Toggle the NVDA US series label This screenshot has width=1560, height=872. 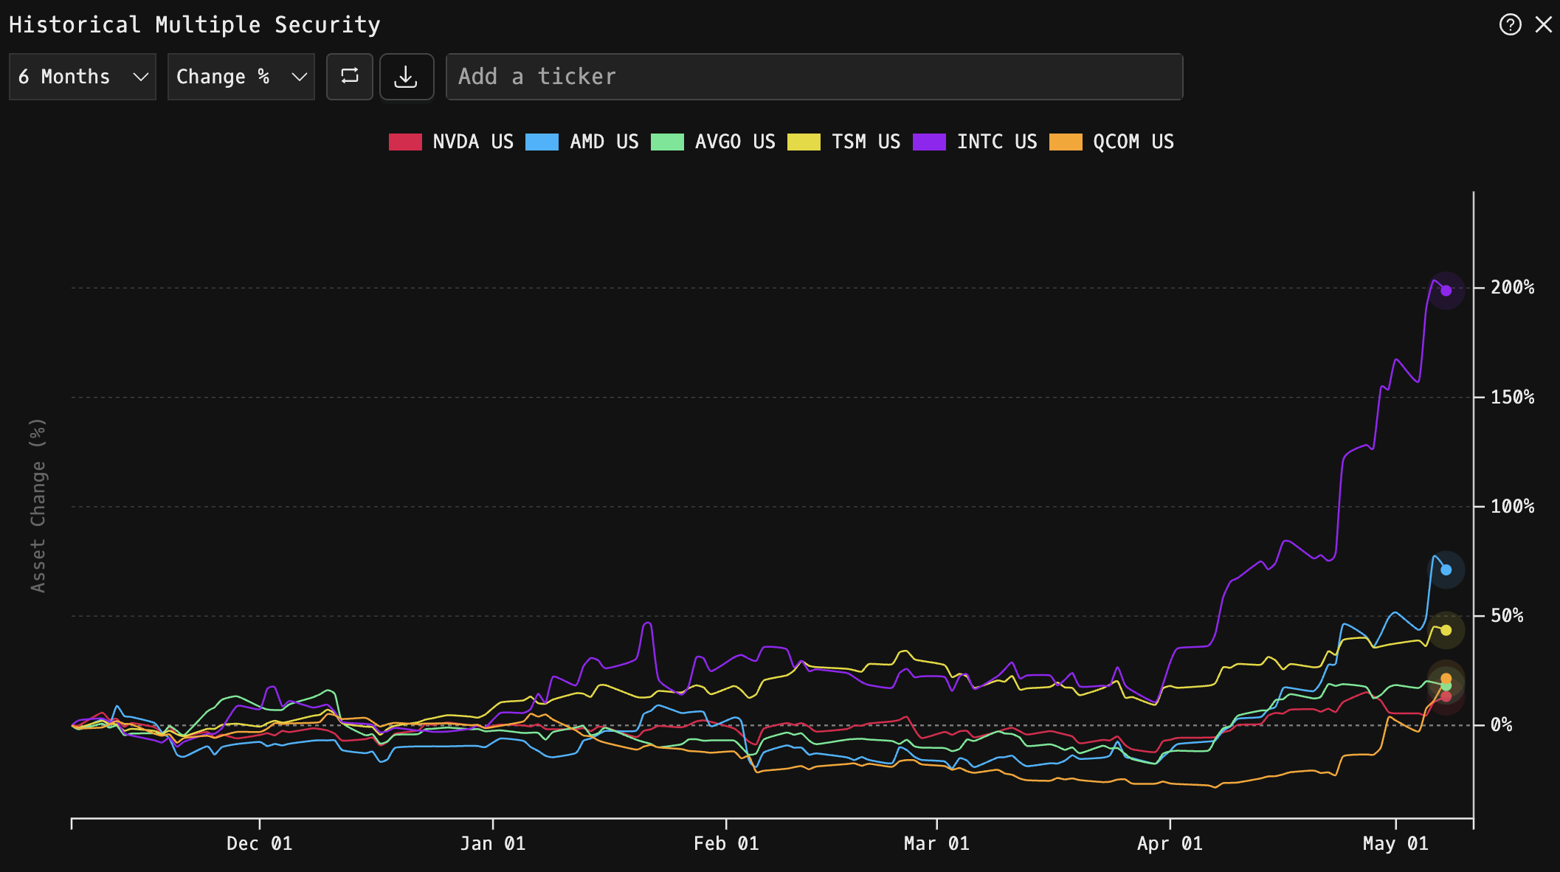tap(473, 142)
